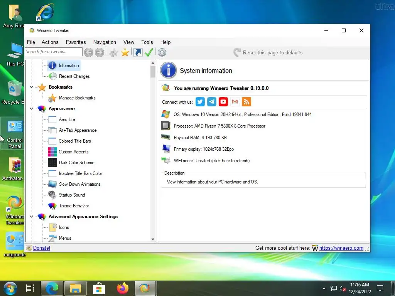Click the Processor info line
Image resolution: width=395 pixels, height=296 pixels.
(x=219, y=126)
